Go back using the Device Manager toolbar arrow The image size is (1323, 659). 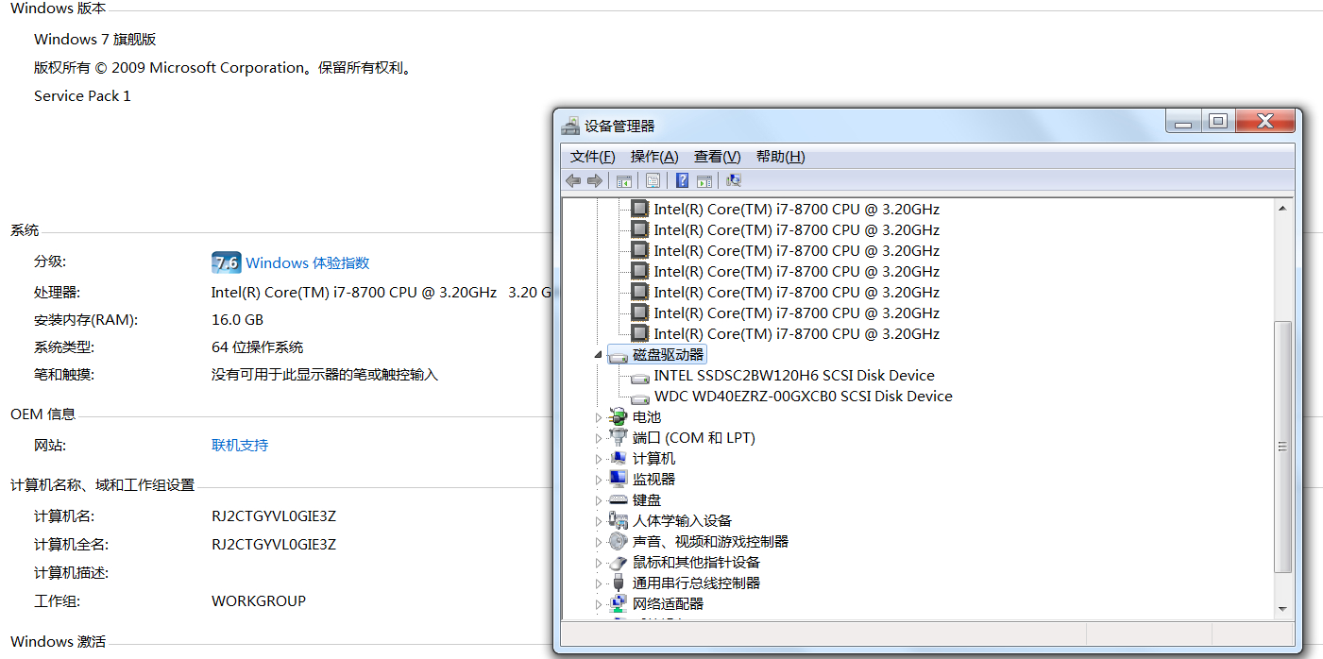click(573, 180)
